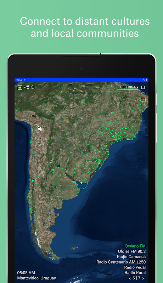This screenshot has height=283, width=163.
Task: Select Radio Camacuá station
Action: point(131,257)
